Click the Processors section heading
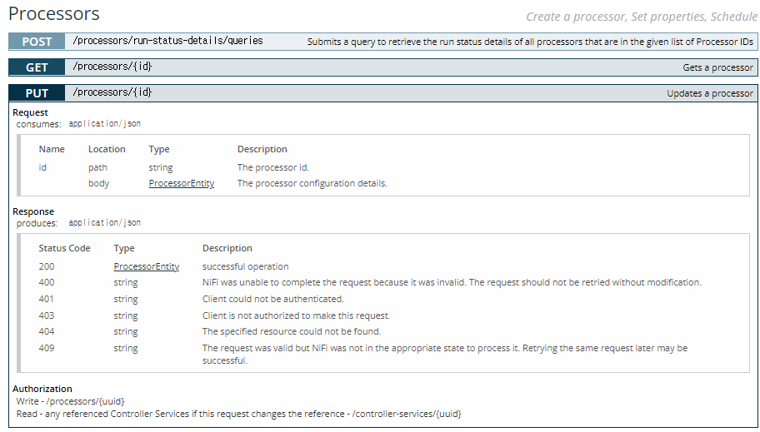The height and width of the screenshot is (432, 760). [54, 13]
